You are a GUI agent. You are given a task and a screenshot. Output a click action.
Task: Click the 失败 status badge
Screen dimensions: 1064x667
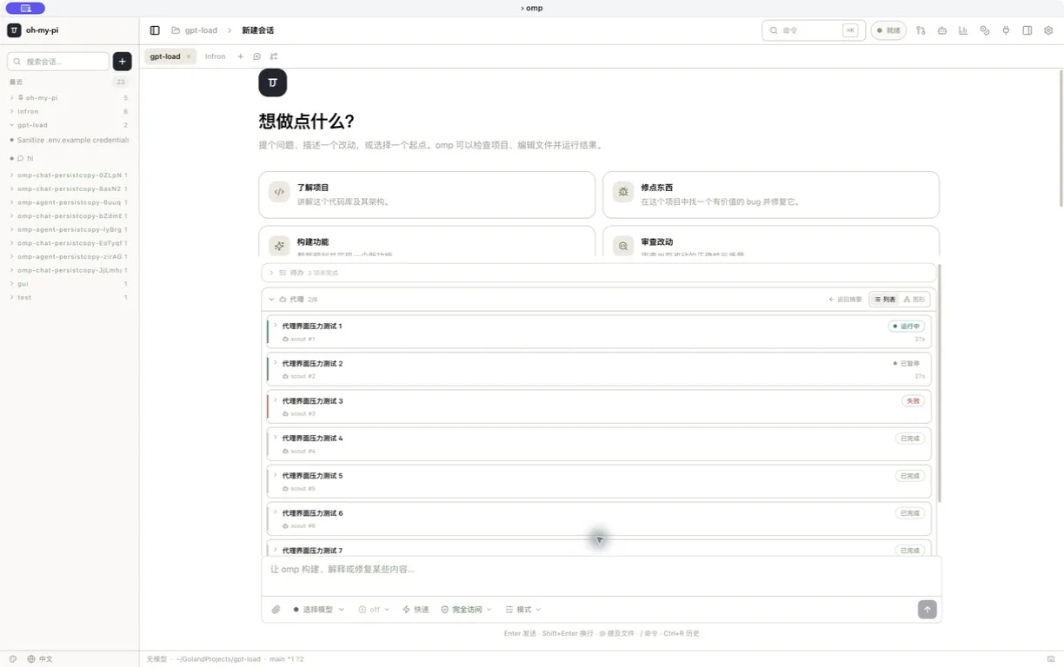[913, 401]
